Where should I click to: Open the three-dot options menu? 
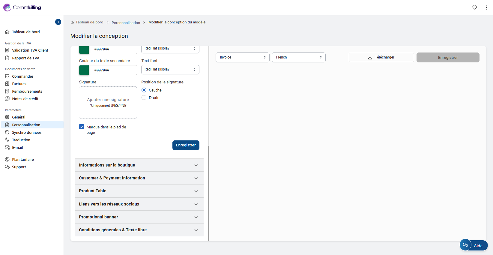pyautogui.click(x=486, y=7)
